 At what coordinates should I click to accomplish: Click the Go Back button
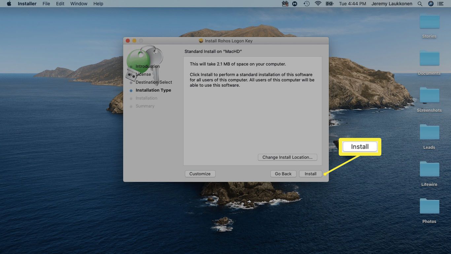coord(283,174)
